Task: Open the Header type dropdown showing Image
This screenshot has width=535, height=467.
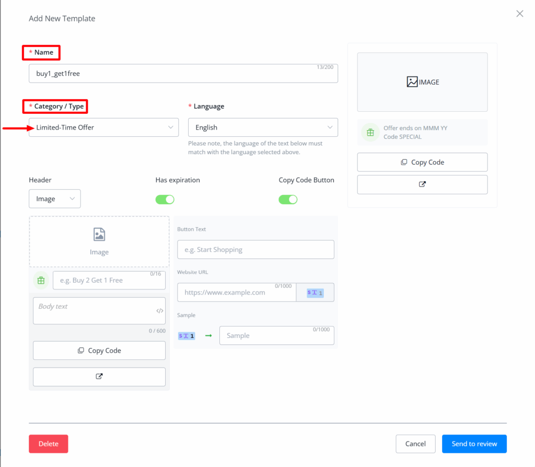Action: [x=55, y=199]
